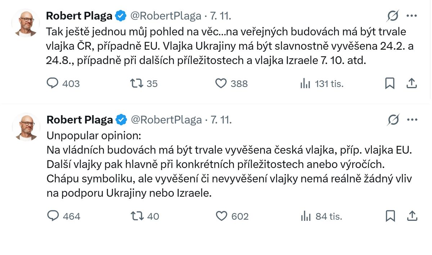Open Grok icon on the first tweet
The width and height of the screenshot is (432, 255).
[393, 16]
